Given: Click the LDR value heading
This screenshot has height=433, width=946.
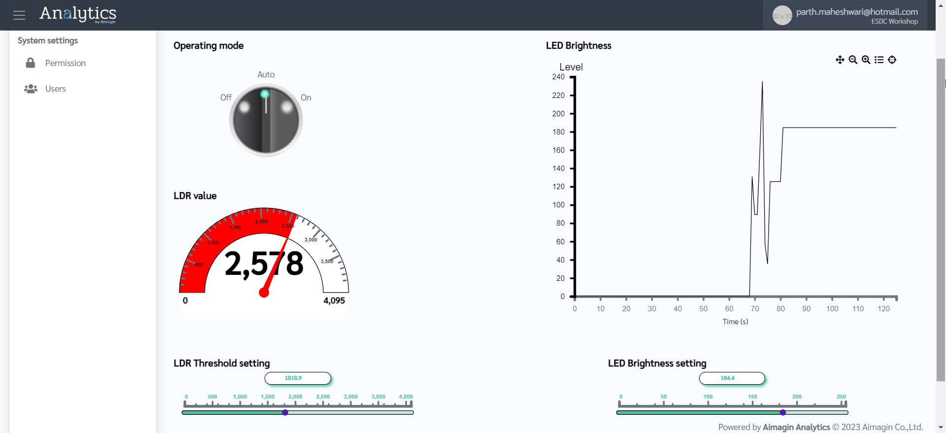Looking at the screenshot, I should pyautogui.click(x=195, y=196).
